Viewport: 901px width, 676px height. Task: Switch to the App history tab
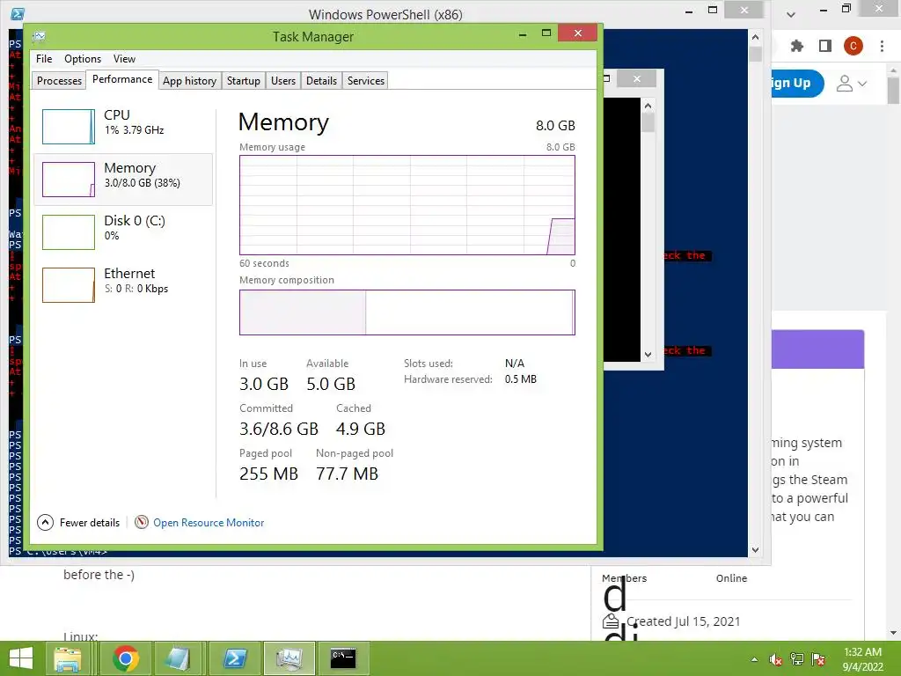pos(190,80)
